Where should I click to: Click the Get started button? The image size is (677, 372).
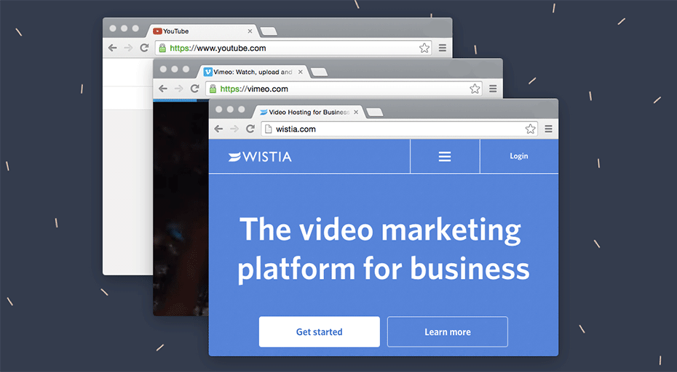coord(320,332)
